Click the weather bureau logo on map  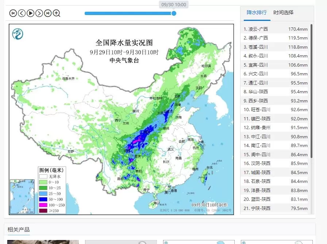click(x=18, y=34)
